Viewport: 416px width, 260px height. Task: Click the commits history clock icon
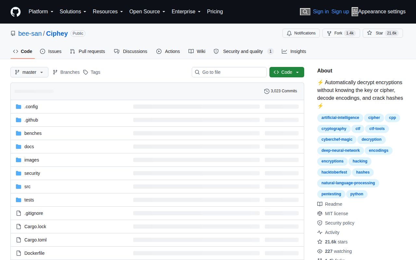(x=267, y=91)
